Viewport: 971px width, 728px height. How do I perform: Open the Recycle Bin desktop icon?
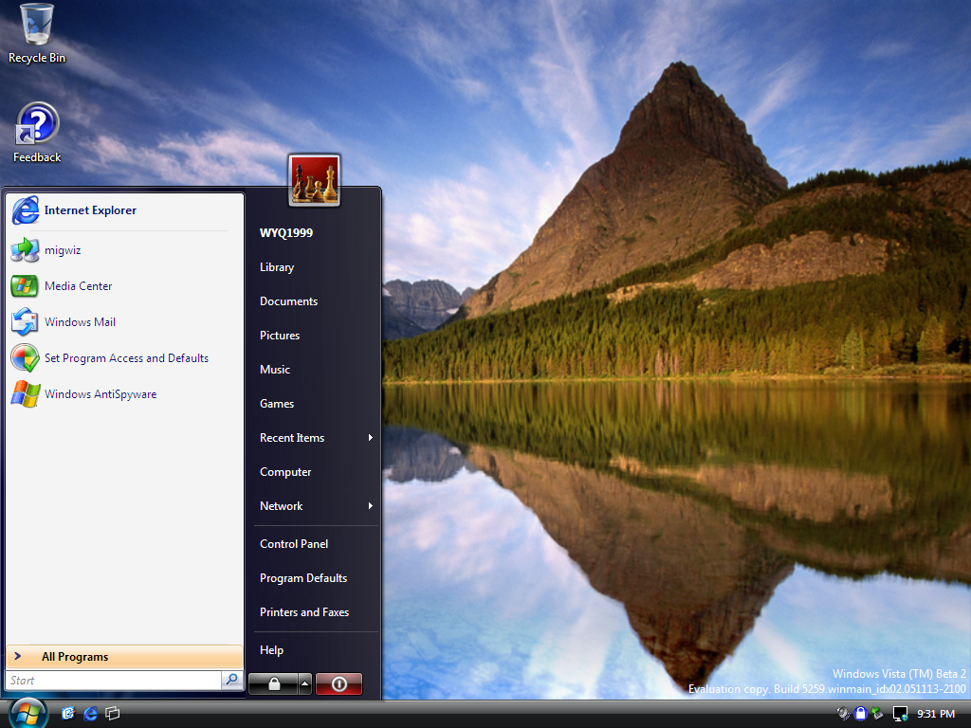(37, 34)
